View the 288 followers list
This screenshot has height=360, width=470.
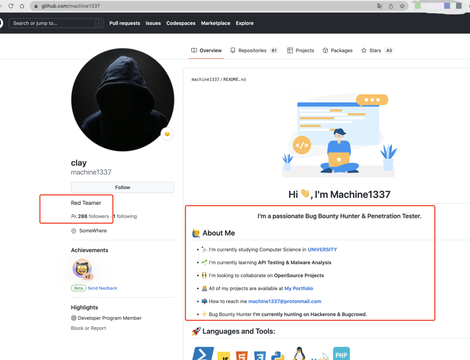[x=93, y=216]
